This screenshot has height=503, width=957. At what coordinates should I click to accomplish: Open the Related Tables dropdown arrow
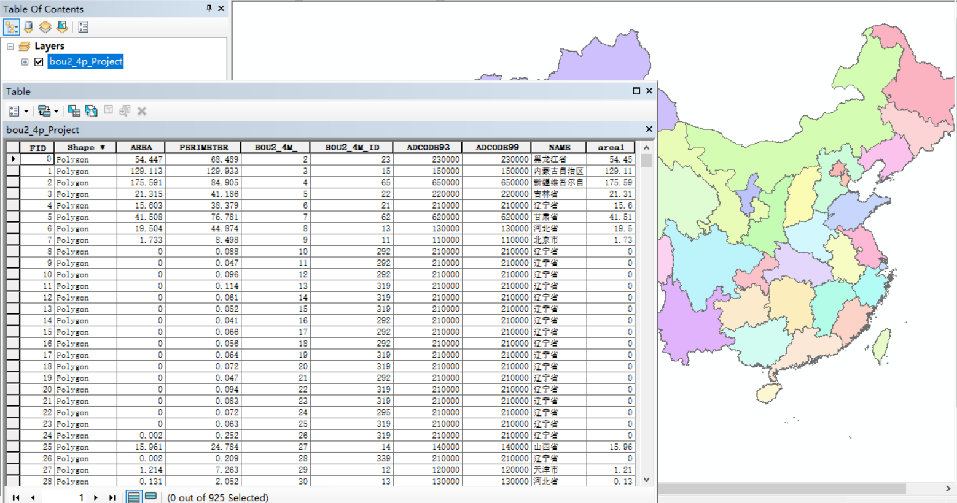coord(56,110)
